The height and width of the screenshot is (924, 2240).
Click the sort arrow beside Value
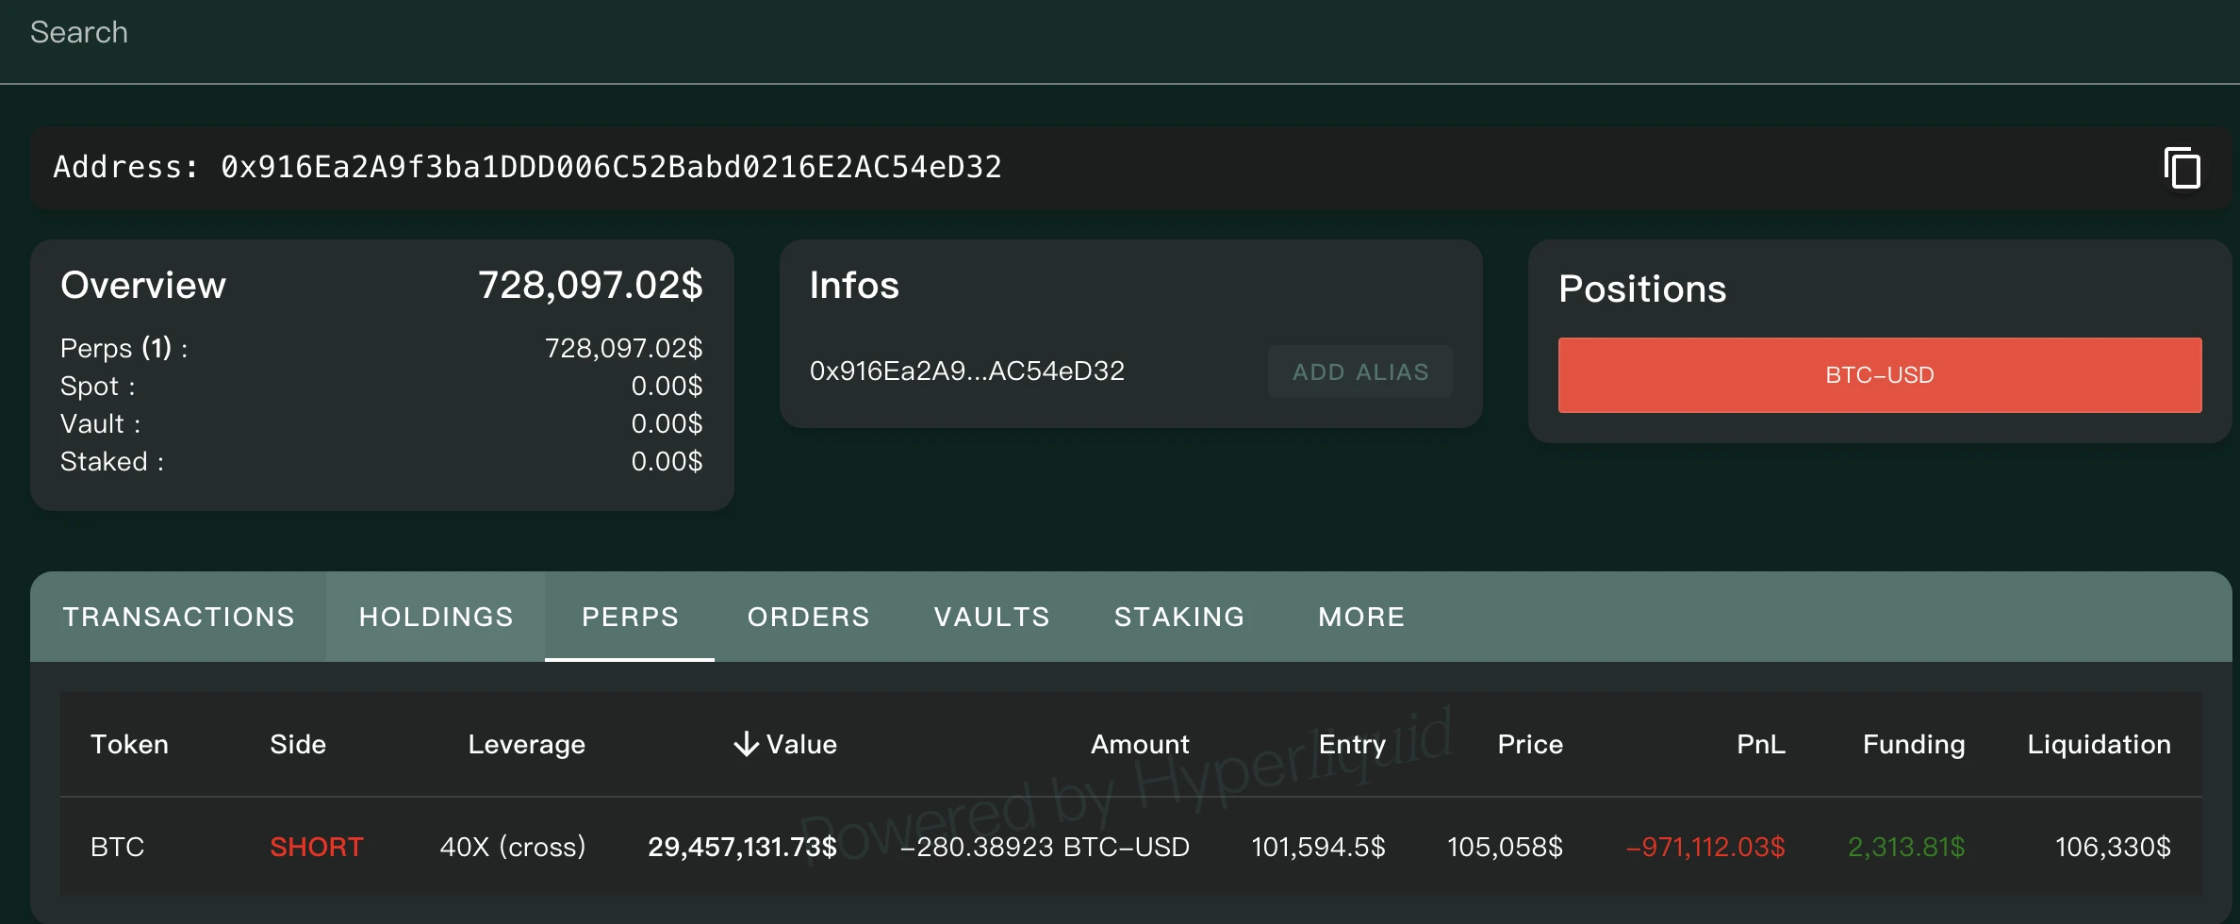coord(746,744)
